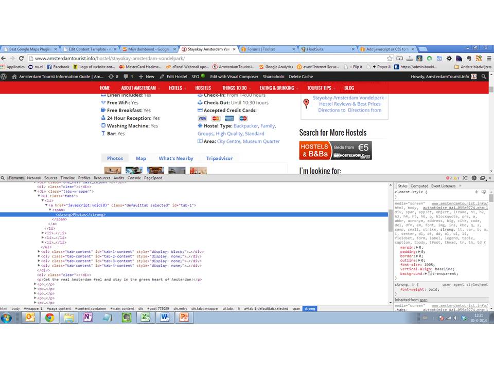Switch to the Network panel

pos(34,178)
